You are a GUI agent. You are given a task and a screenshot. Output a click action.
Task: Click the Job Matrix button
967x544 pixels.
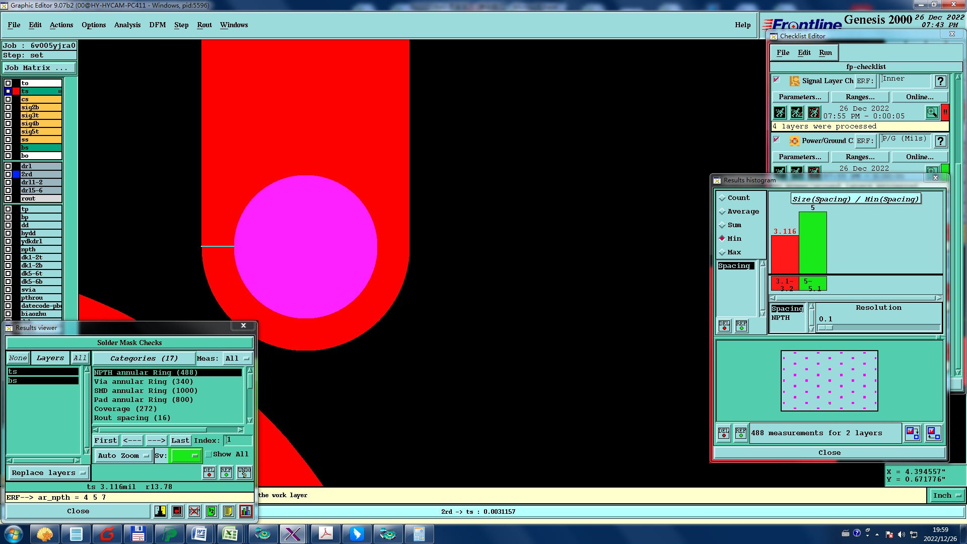39,67
